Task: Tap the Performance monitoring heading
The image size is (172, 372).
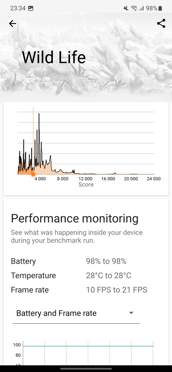Action: 74,218
